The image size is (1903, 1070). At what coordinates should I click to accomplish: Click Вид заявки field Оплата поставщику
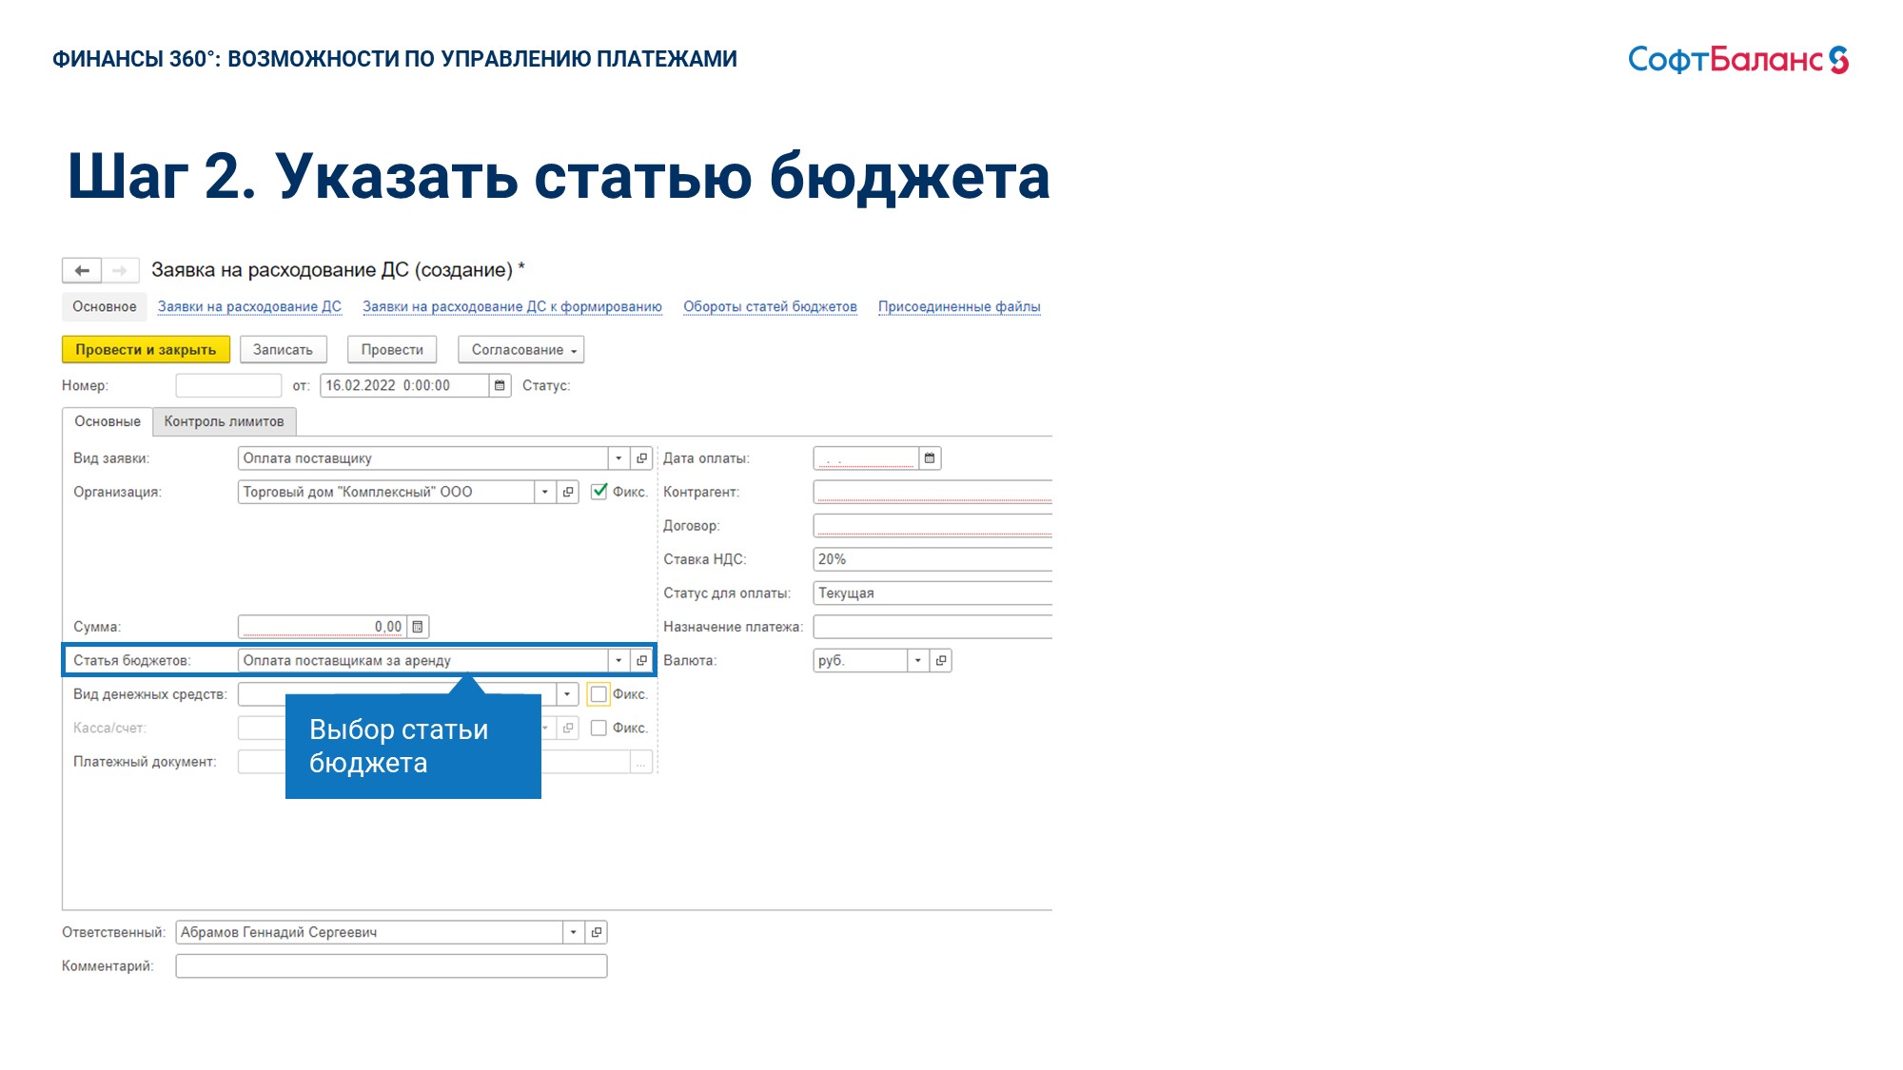pos(422,458)
